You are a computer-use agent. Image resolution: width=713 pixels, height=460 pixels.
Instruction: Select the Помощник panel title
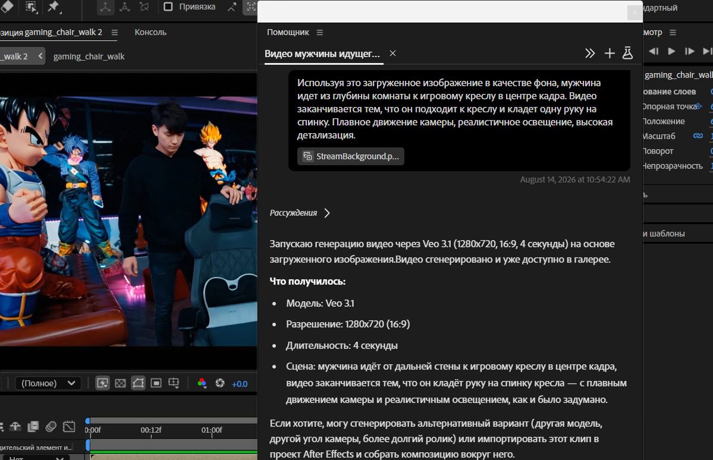pos(288,32)
